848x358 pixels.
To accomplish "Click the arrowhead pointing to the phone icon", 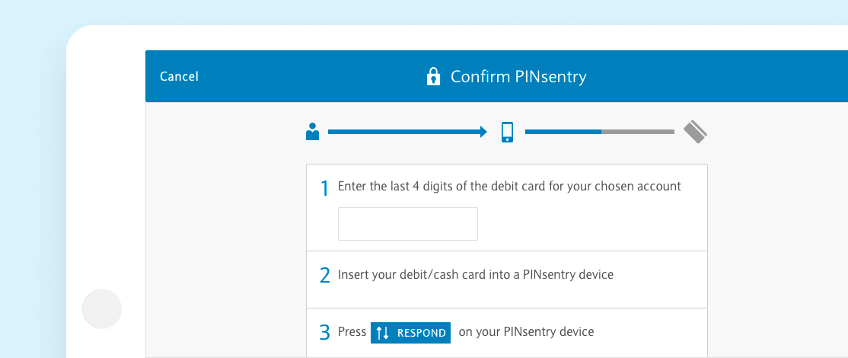I will [x=483, y=132].
